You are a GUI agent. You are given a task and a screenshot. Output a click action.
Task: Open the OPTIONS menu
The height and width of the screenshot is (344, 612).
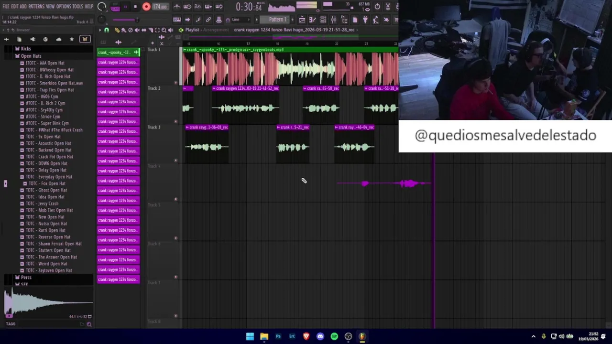click(64, 6)
